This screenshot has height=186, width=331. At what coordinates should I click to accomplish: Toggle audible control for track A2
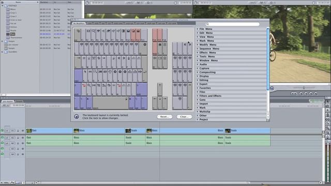(x=2, y=143)
